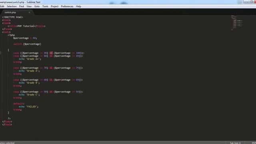The height and width of the screenshot is (144, 256).
Task: Click the status bar selection message
Action: 7,143
